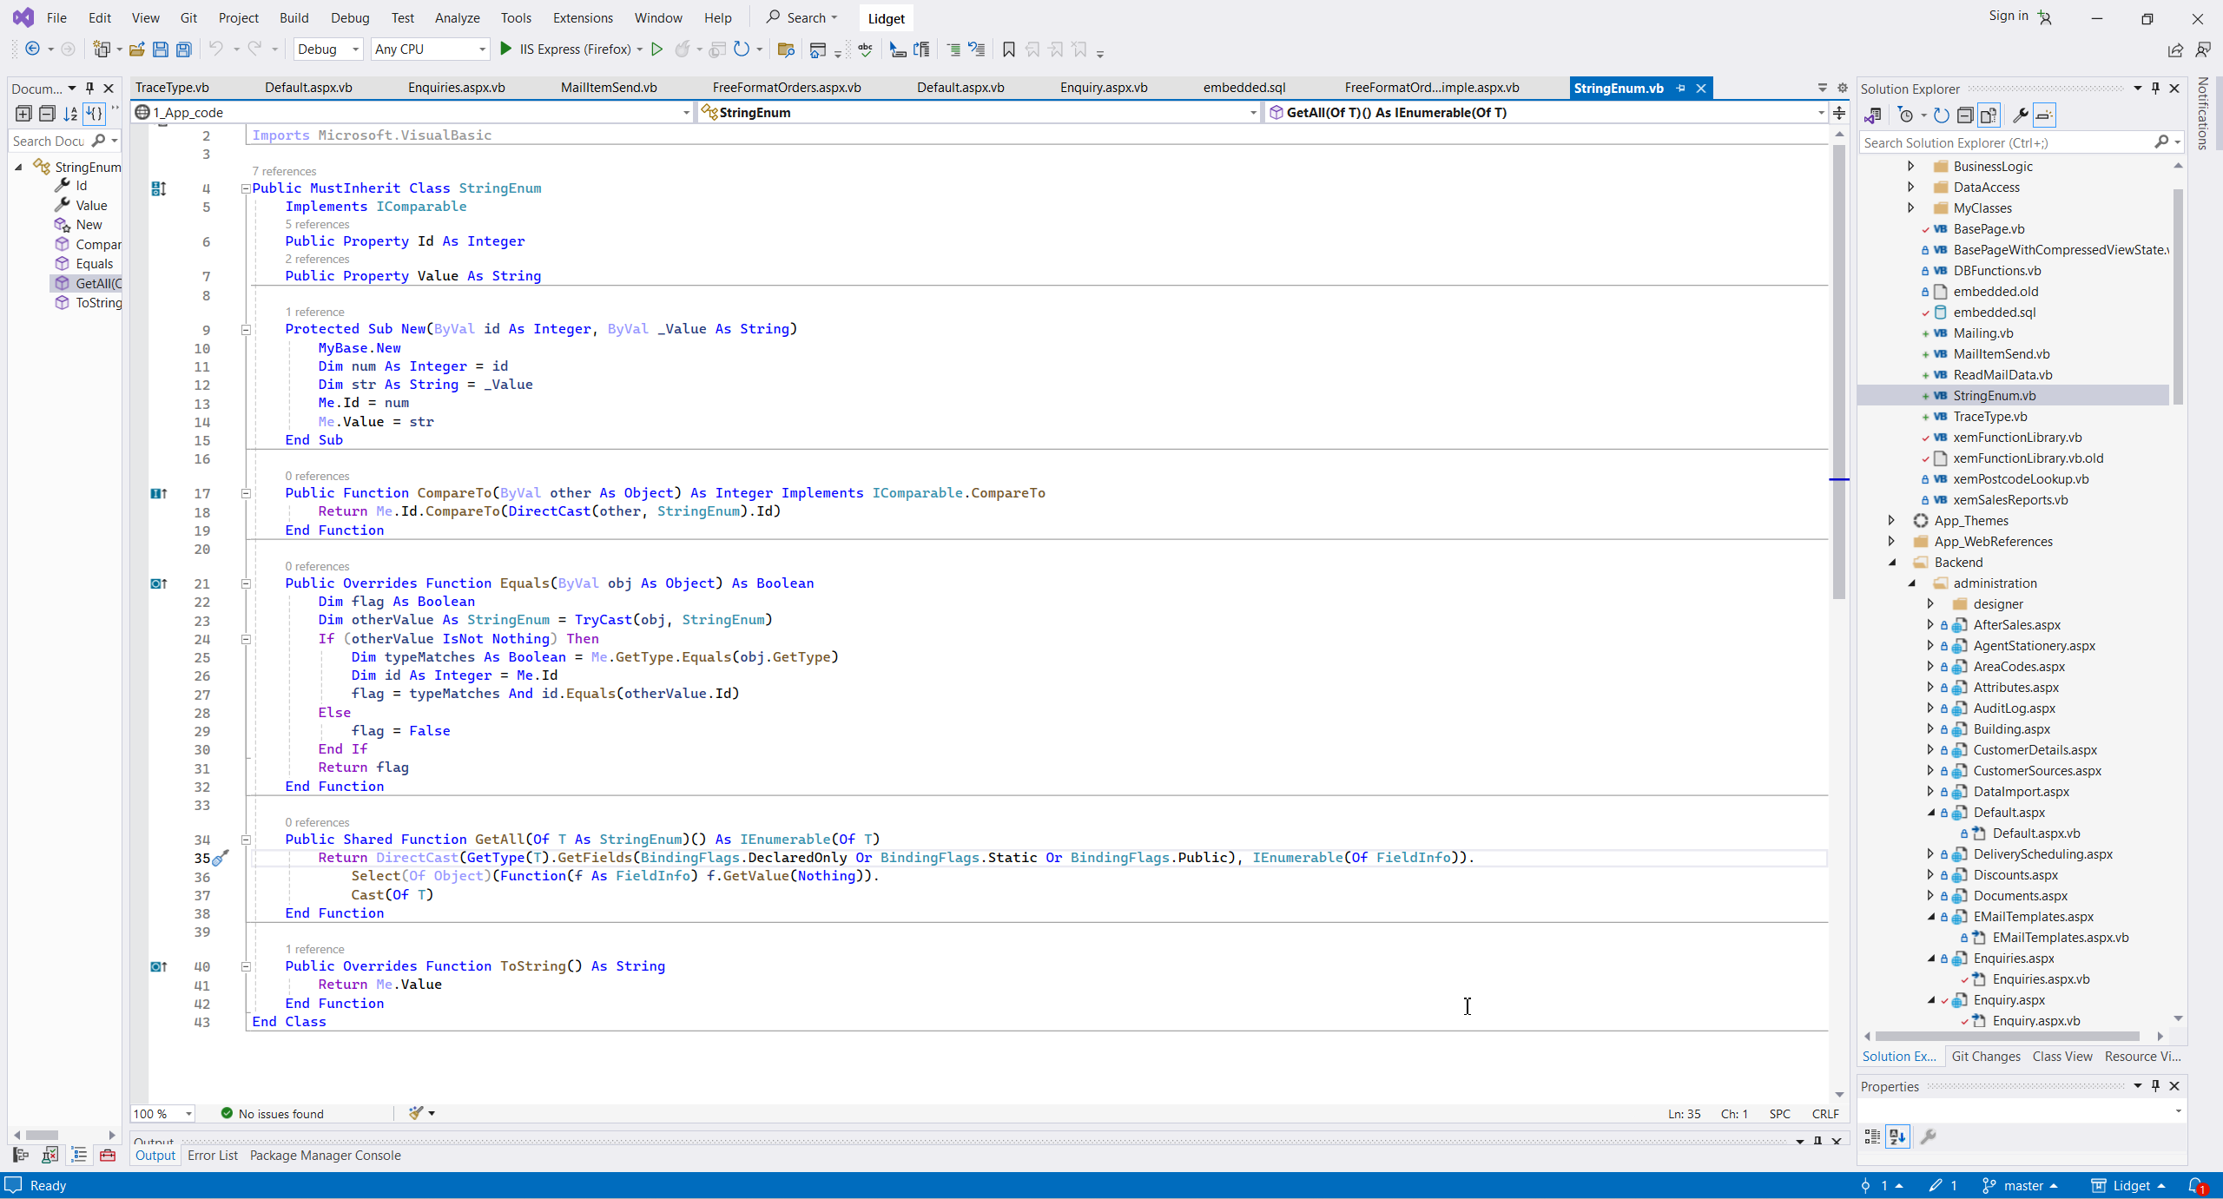The height and width of the screenshot is (1199, 2223).
Task: Click the Open File toolbar icon
Action: [137, 49]
